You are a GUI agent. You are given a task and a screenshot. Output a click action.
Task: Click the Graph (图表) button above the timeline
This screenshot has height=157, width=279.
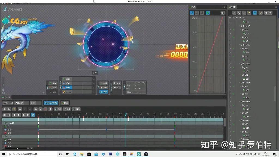click(65, 103)
